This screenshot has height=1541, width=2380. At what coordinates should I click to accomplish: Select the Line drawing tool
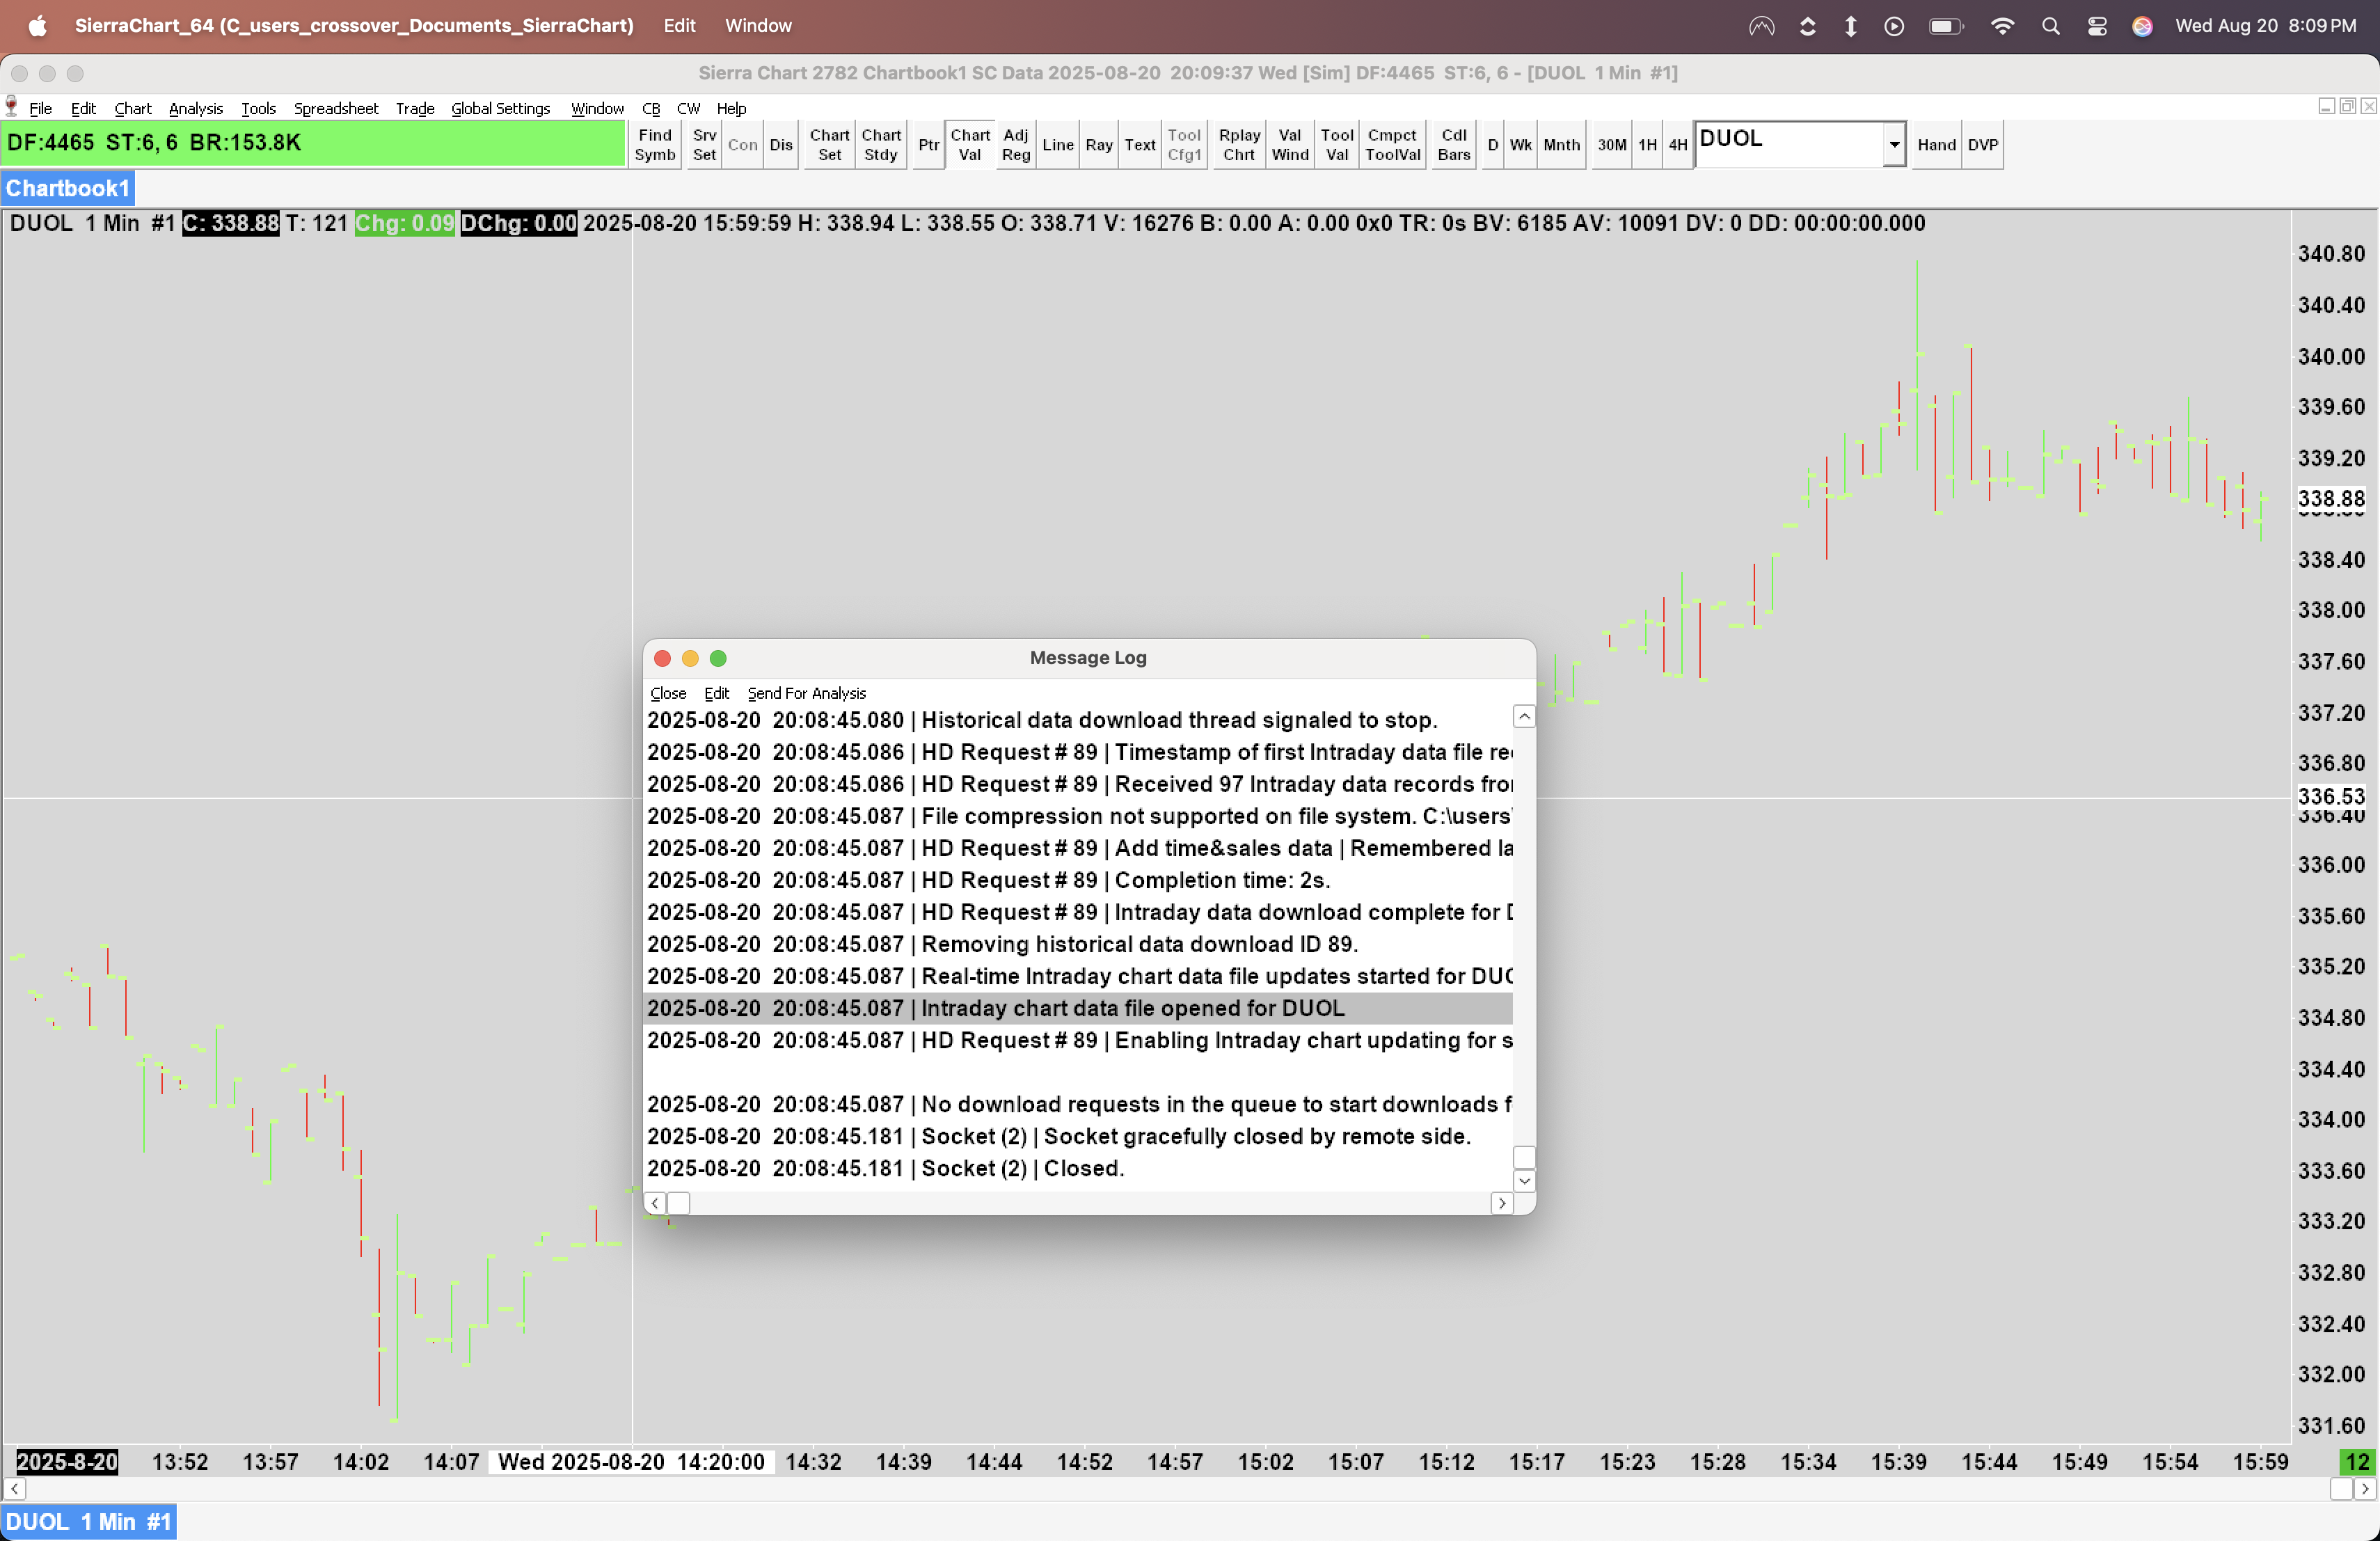1057,145
